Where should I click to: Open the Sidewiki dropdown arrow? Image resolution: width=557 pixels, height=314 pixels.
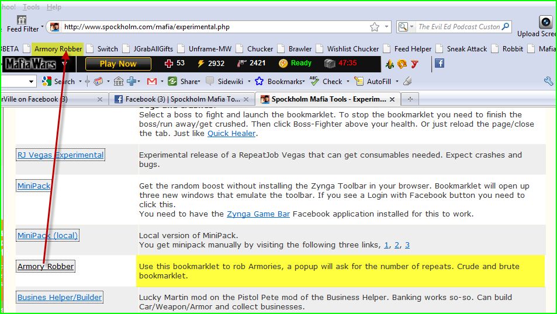[249, 82]
